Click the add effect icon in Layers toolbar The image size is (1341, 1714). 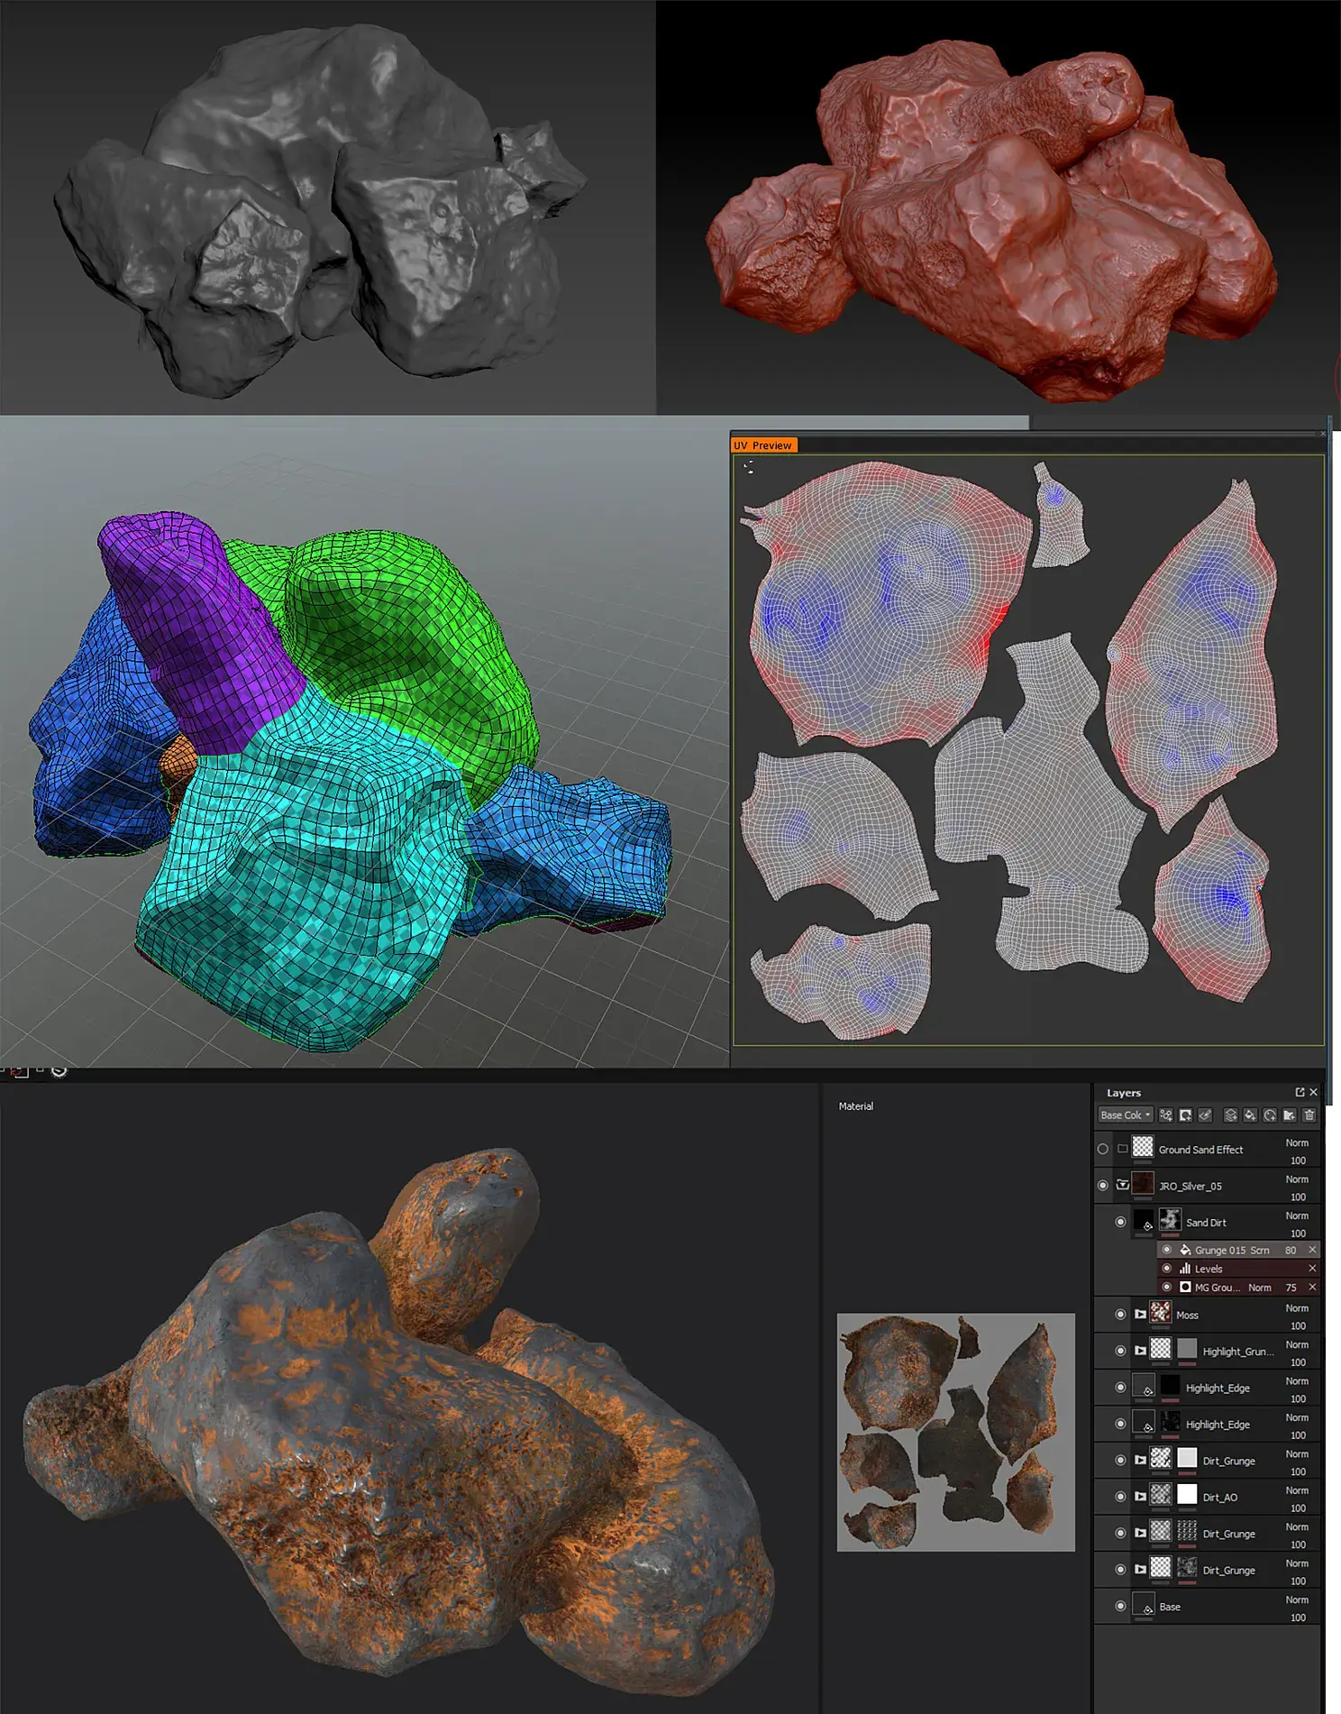pyautogui.click(x=1166, y=1115)
